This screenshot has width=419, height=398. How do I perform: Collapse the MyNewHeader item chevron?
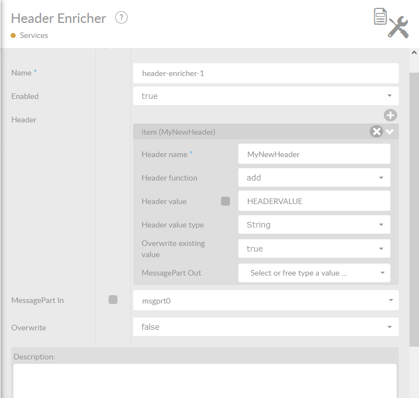(x=390, y=131)
